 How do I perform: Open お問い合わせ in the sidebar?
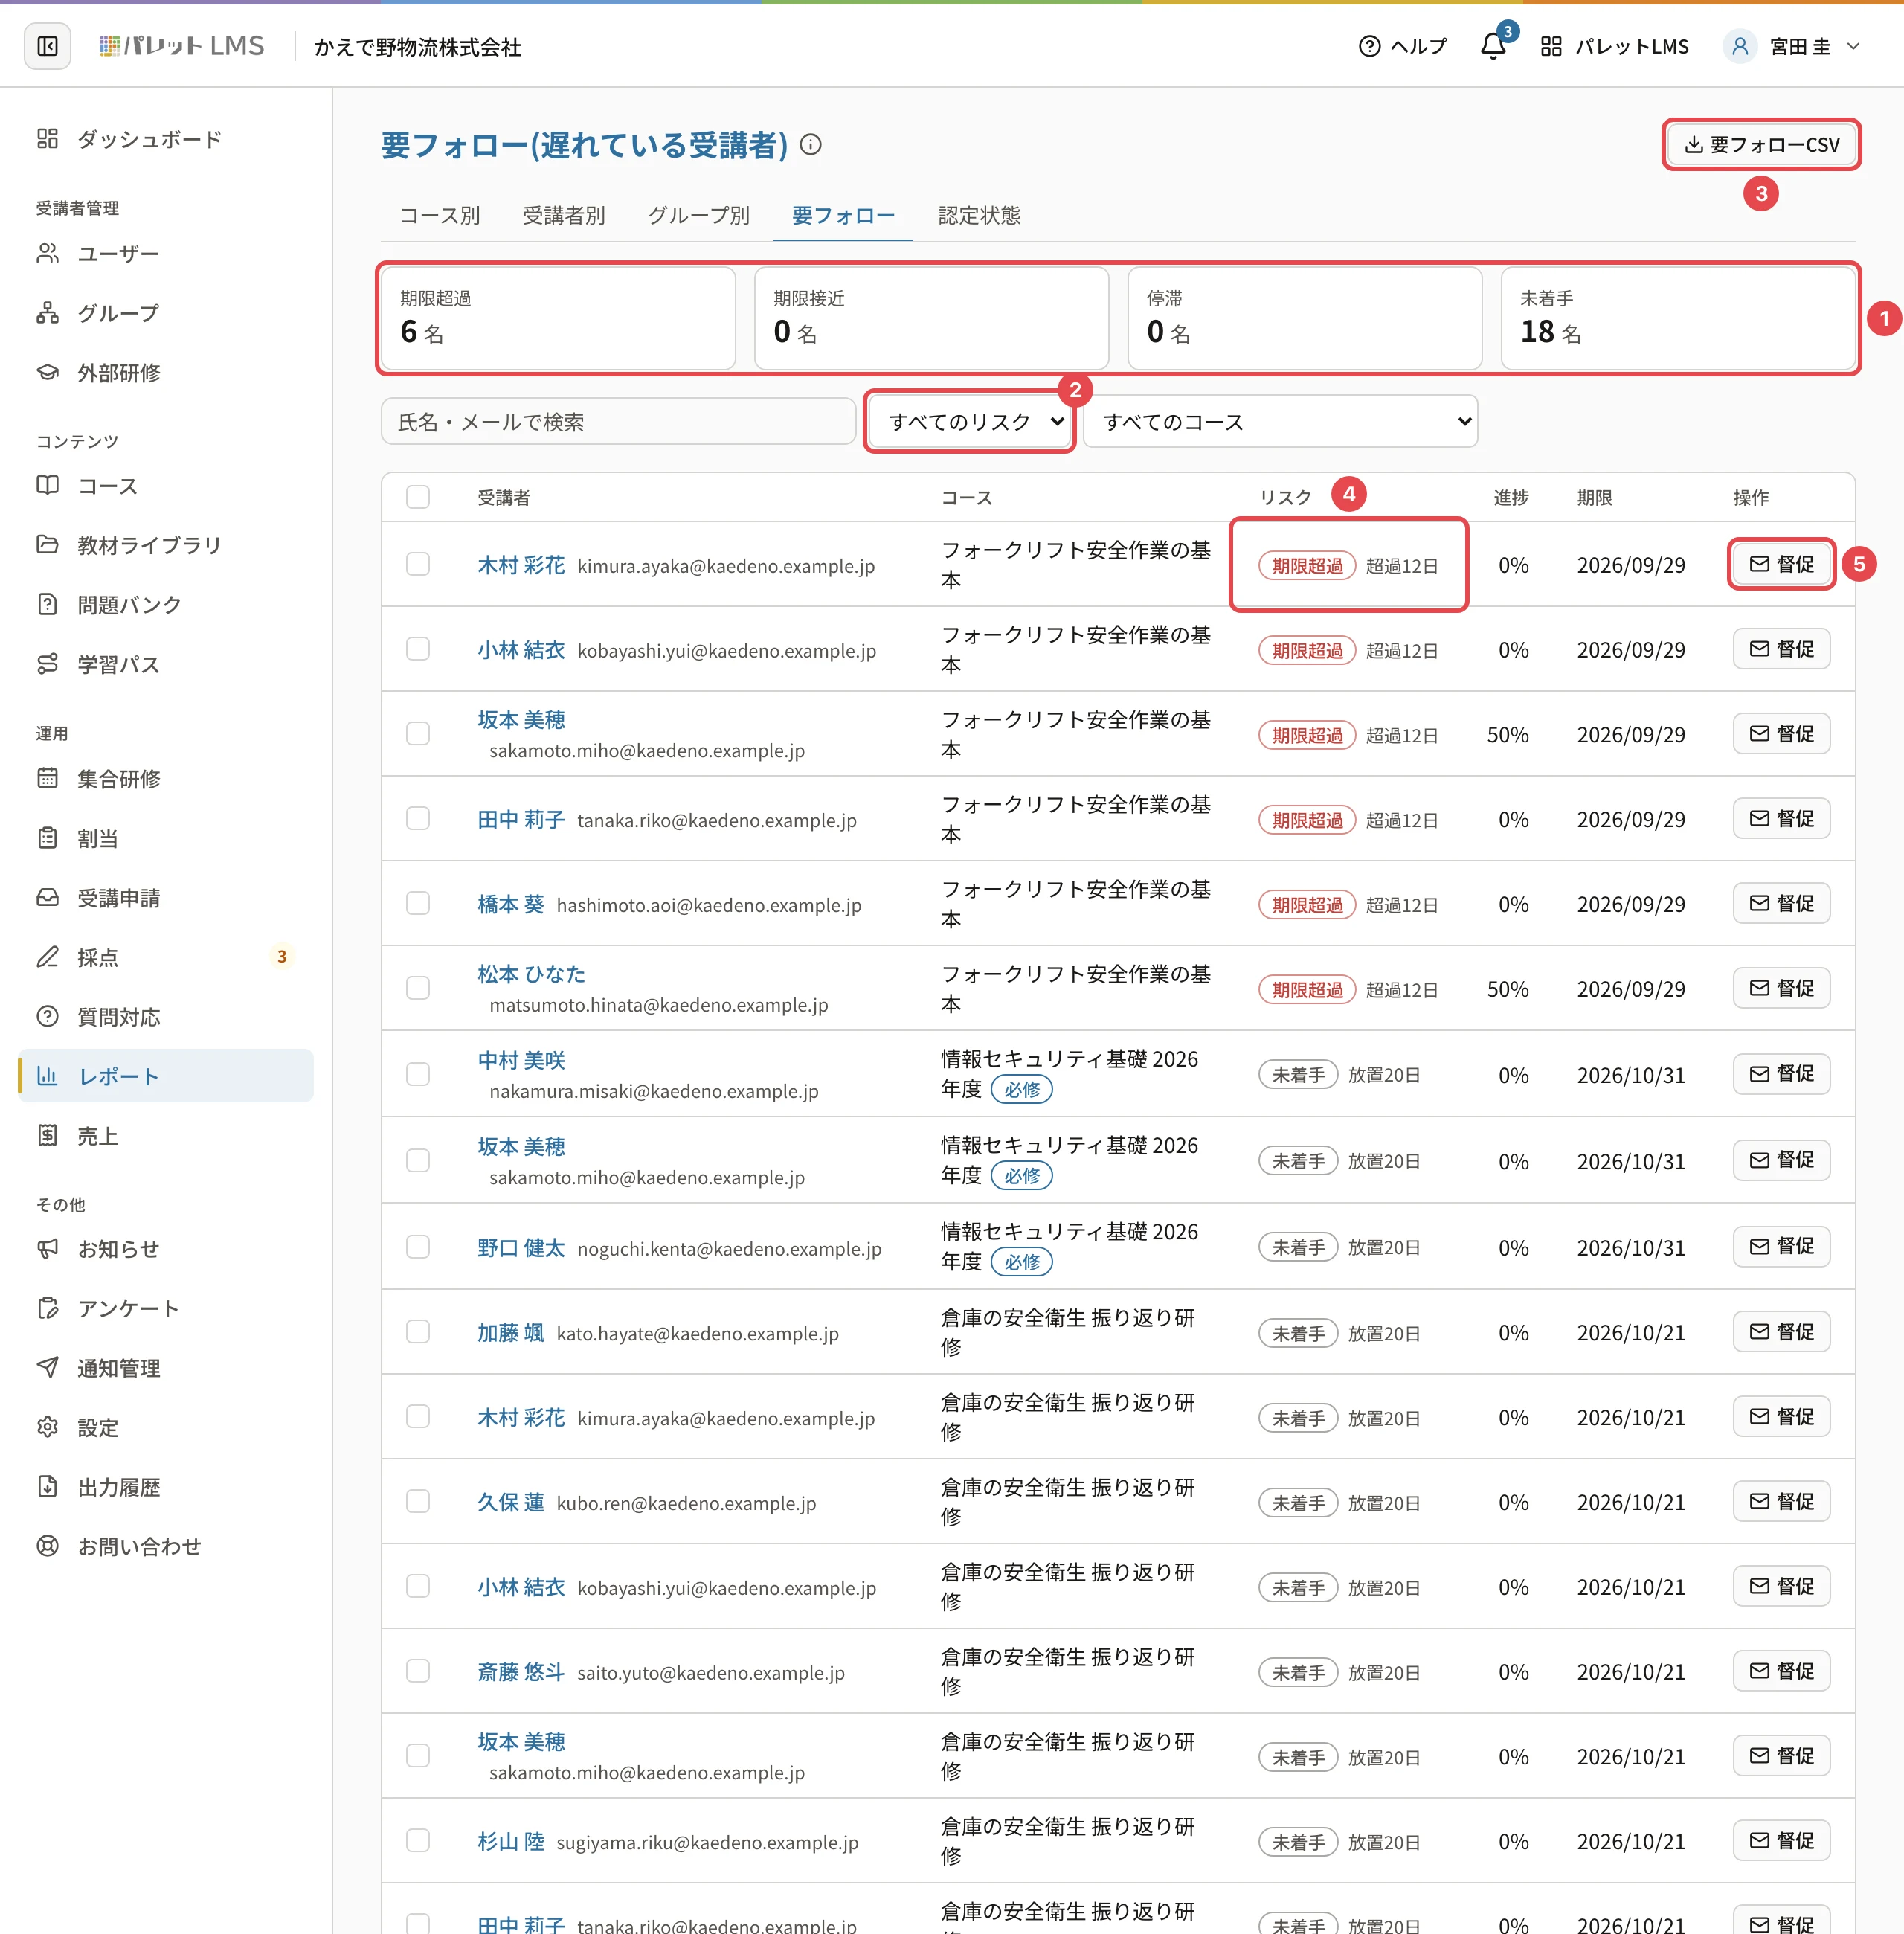(166, 1546)
